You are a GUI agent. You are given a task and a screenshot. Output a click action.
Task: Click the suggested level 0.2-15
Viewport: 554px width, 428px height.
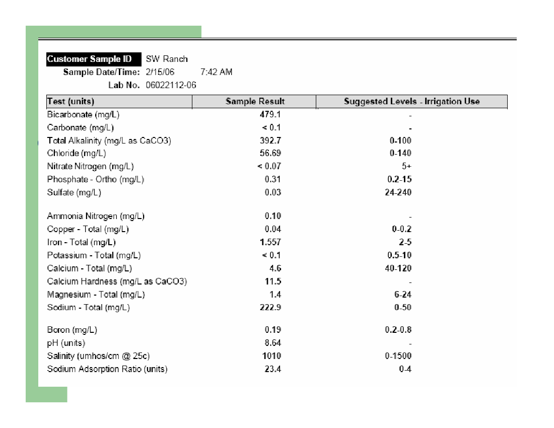(399, 179)
